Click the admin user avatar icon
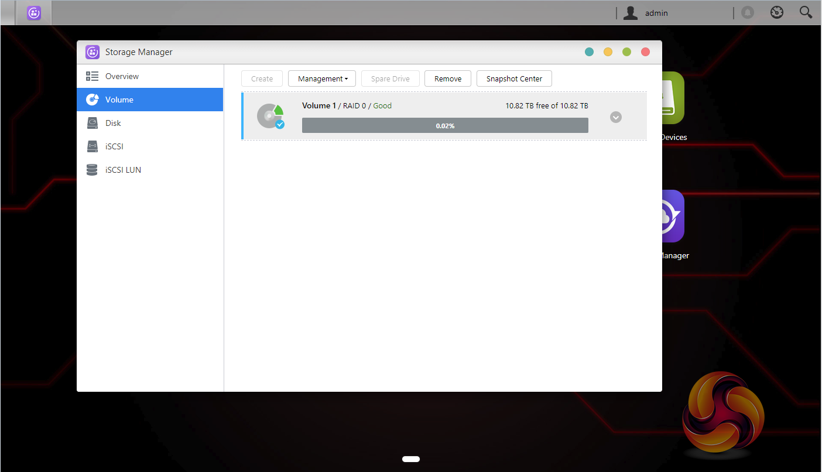 click(630, 13)
